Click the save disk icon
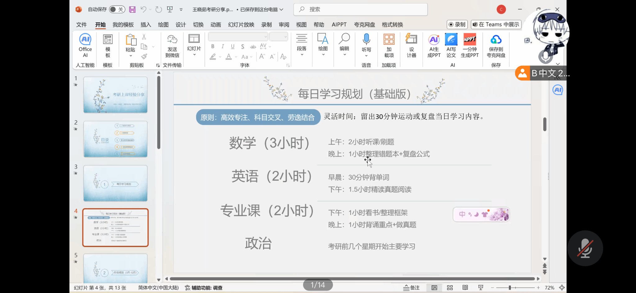Image resolution: width=636 pixels, height=293 pixels. click(132, 9)
